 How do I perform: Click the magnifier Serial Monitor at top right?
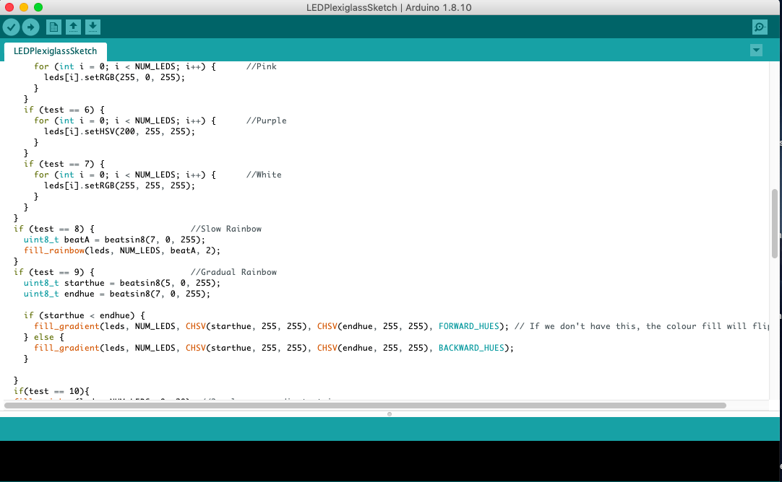(x=759, y=27)
